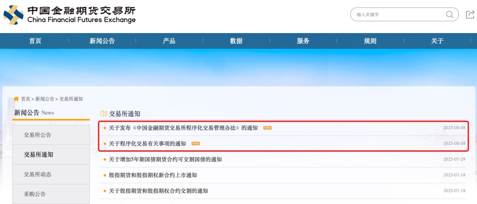Screen dimensions: 477x204
Task: Click the search magnifier icon
Action: click(x=449, y=14)
